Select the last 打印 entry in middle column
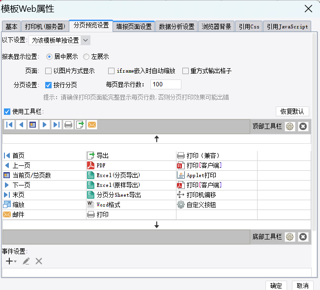Viewport: 320px width, 290px height. click(131, 214)
